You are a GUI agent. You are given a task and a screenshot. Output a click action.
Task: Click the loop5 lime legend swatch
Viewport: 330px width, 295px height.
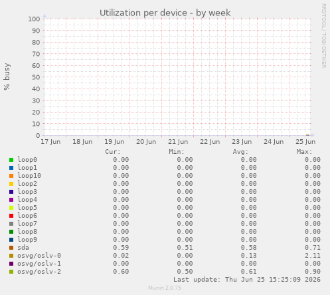point(11,208)
